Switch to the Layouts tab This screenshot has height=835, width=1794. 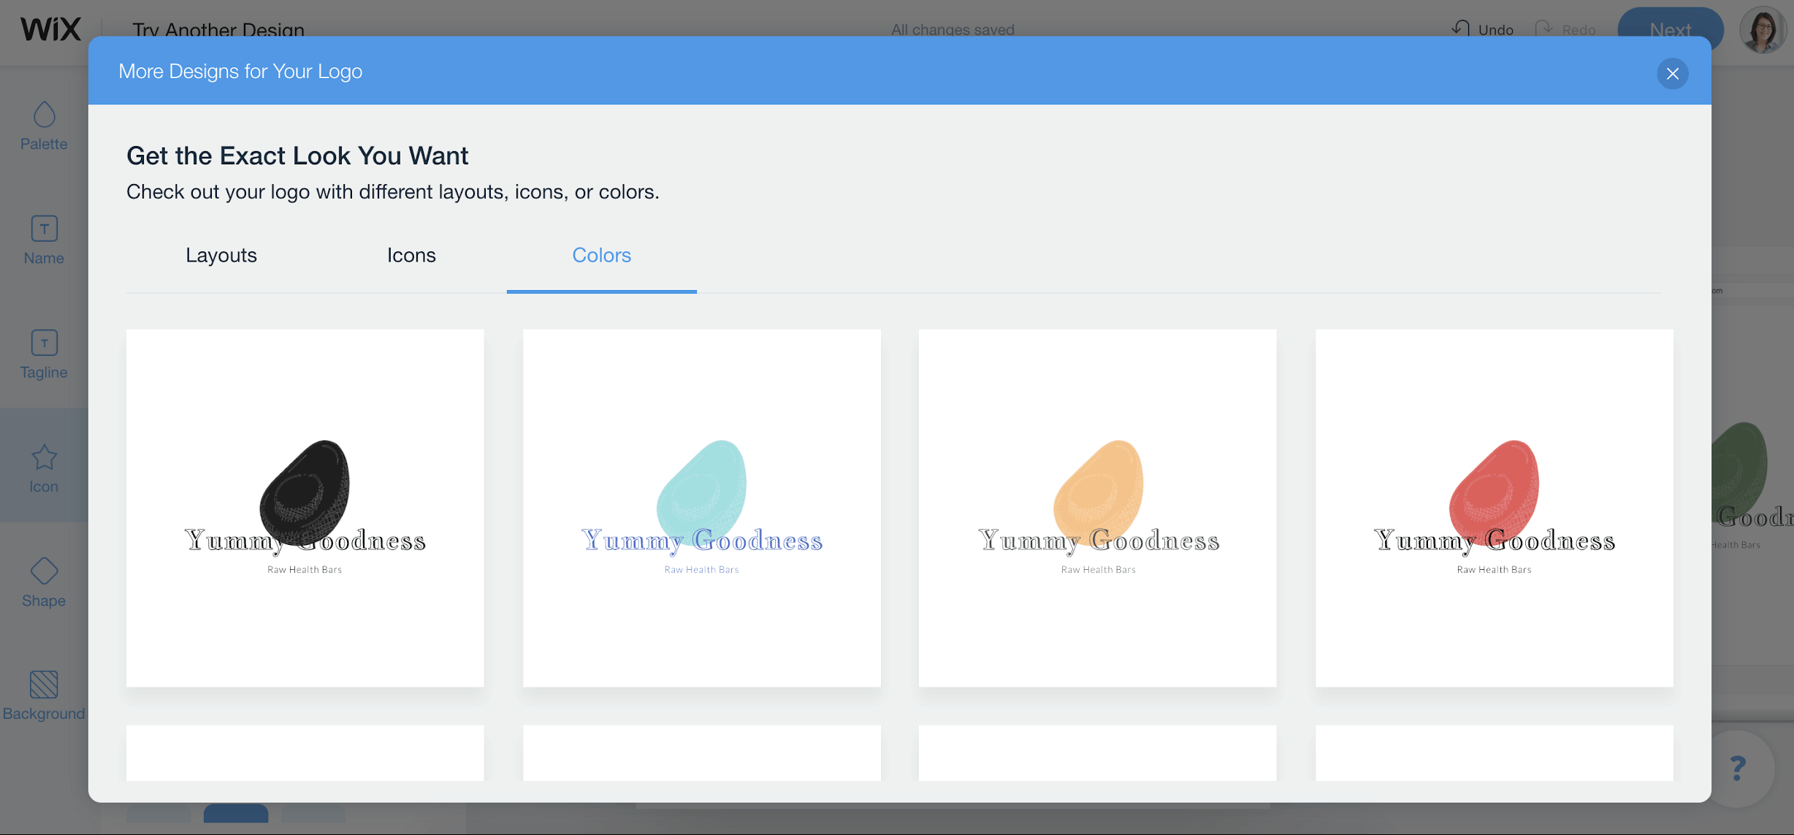coord(221,254)
